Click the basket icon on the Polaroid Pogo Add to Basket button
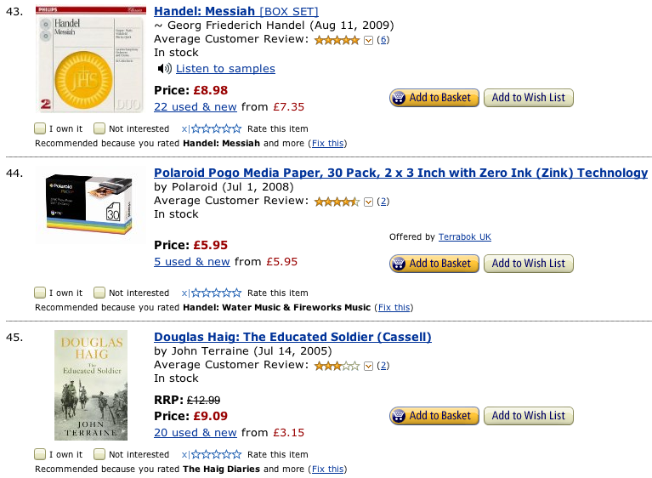This screenshot has width=652, height=478. pyautogui.click(x=399, y=264)
